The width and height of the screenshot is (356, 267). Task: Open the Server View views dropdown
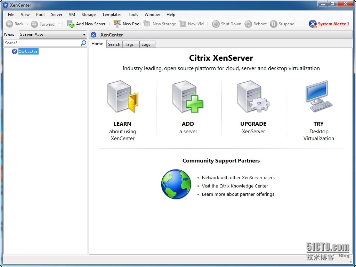coord(53,34)
